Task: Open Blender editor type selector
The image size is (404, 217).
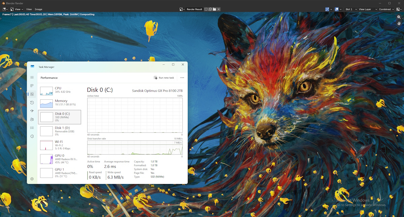Action: tap(5, 9)
